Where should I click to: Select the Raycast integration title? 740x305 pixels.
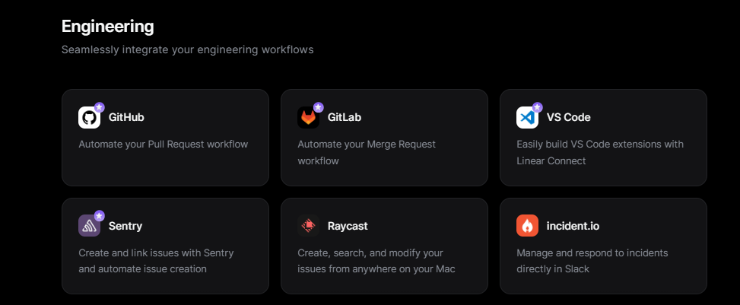[x=348, y=226]
